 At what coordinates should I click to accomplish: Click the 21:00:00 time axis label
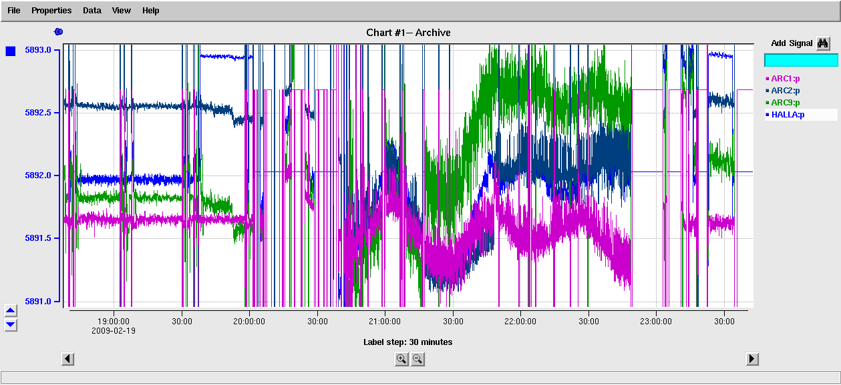(x=385, y=321)
